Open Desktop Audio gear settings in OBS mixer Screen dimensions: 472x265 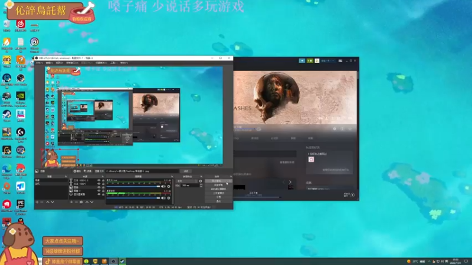point(169,198)
